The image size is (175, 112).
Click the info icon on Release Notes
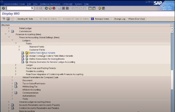(92, 19)
